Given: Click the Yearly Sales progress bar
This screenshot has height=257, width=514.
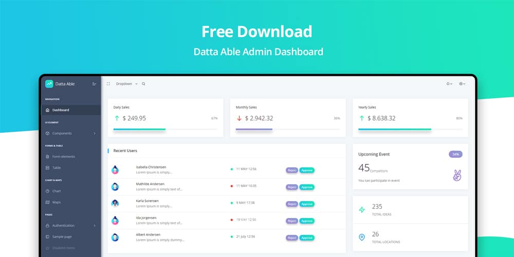Looking at the screenshot, I should [410, 130].
